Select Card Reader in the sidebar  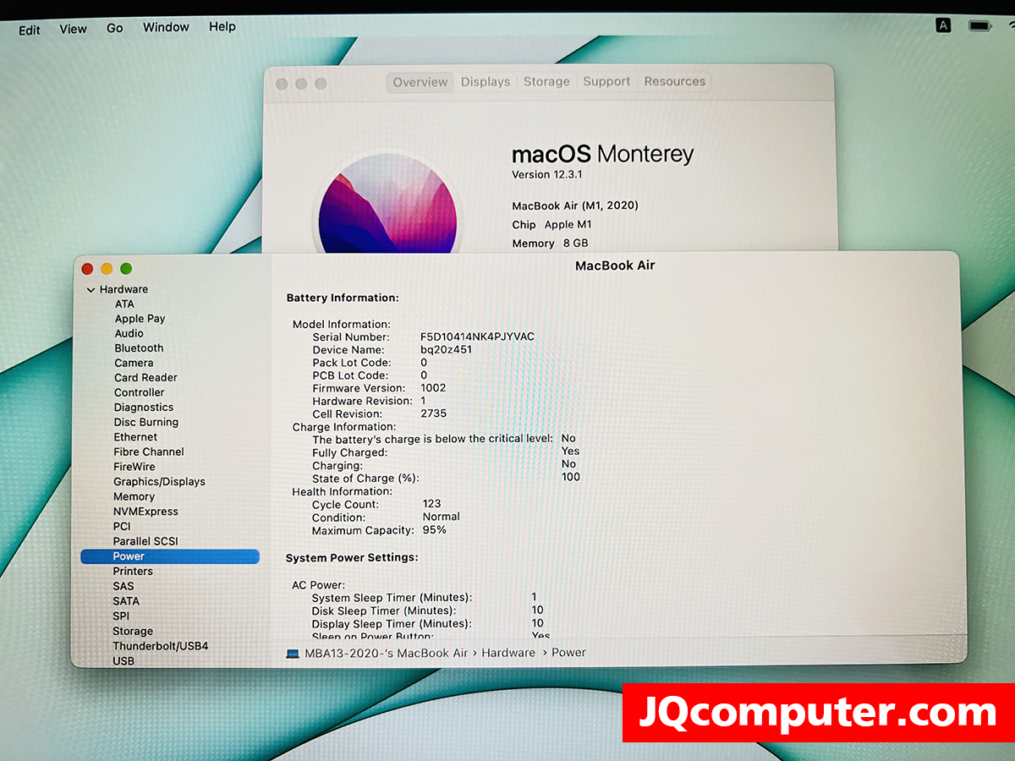145,378
